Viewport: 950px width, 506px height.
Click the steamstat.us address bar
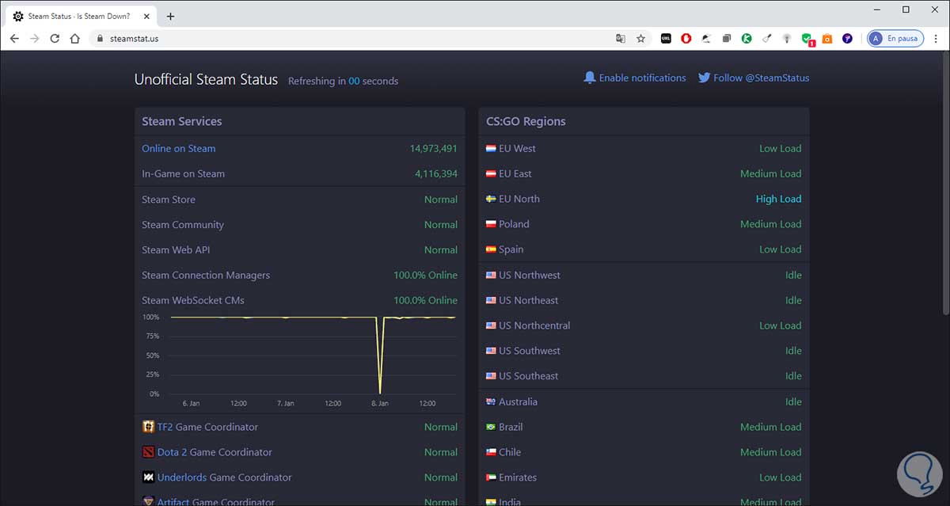pos(356,38)
